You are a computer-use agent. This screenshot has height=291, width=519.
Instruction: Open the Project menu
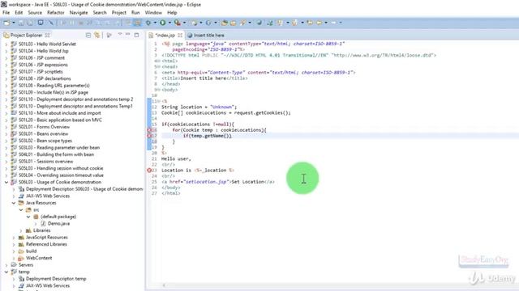coord(119,13)
